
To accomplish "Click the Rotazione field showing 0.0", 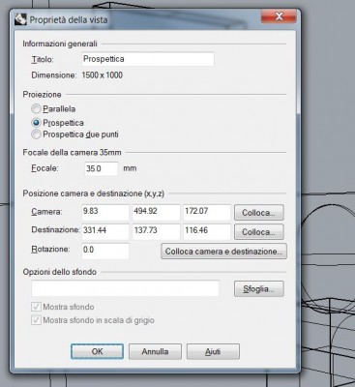I will tap(105, 251).
